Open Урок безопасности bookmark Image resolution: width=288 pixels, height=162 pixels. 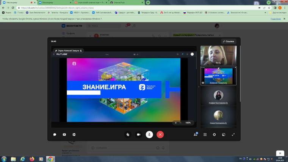(x=36, y=13)
